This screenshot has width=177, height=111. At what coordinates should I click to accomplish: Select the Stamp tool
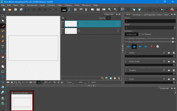pos(3,36)
